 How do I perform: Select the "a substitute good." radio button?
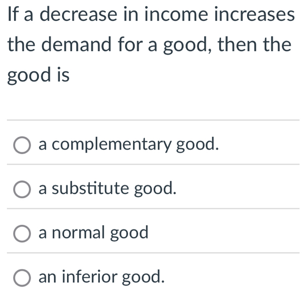[22, 189]
